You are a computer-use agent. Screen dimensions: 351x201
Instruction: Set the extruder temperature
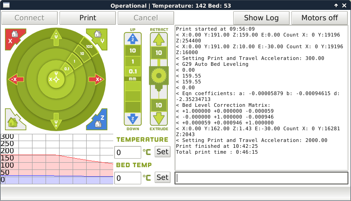(162, 152)
